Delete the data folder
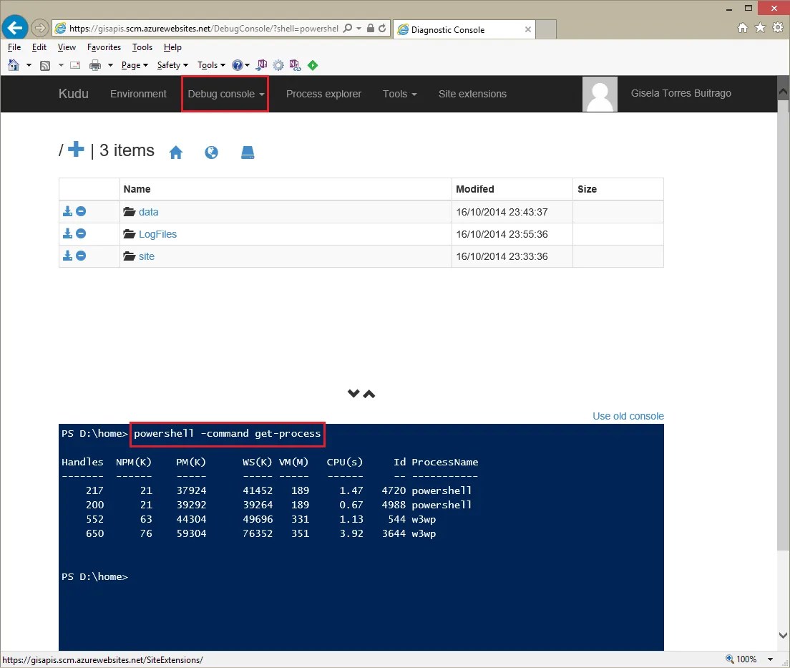This screenshot has height=668, width=790. click(81, 211)
